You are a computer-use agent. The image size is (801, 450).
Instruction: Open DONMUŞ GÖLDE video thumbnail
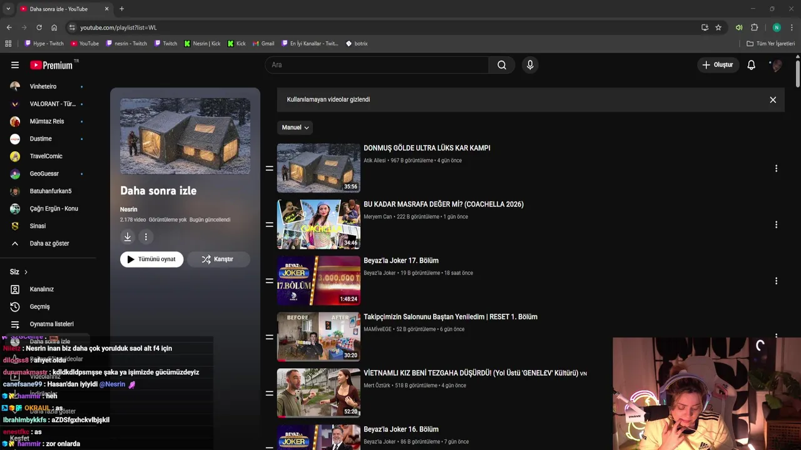click(319, 168)
